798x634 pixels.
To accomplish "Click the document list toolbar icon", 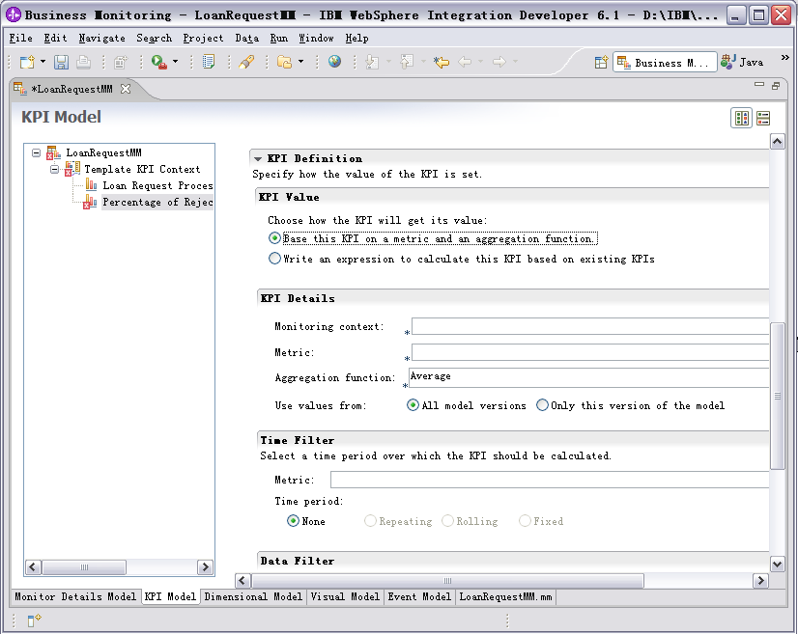I will 209,62.
